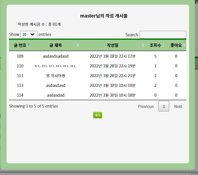Screen dimensions: 198x175
Task: Click the green 닫기 close button
Action: click(98, 115)
